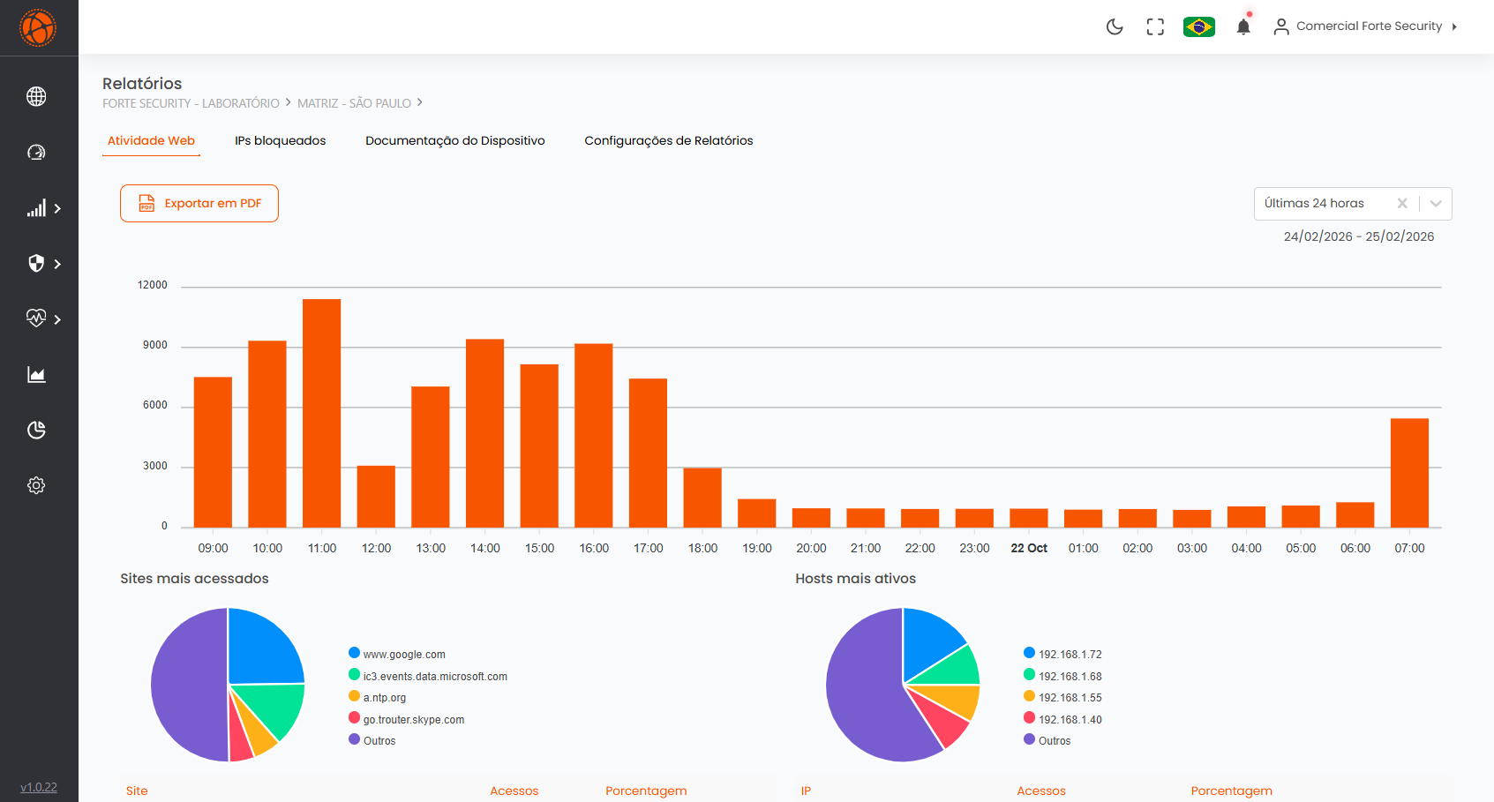Open the dashboard gauge icon in sidebar
Viewport: 1494px width, 802px height.
click(x=36, y=153)
